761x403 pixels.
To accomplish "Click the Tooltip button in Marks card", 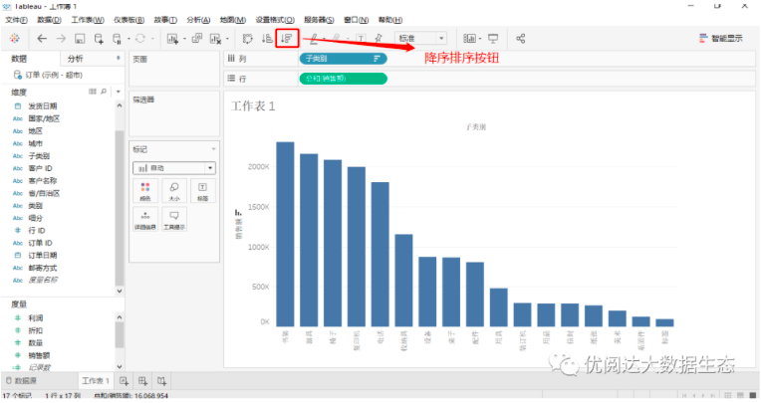I will pos(173,218).
